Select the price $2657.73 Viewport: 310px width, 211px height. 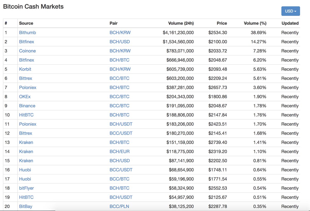(x=218, y=87)
